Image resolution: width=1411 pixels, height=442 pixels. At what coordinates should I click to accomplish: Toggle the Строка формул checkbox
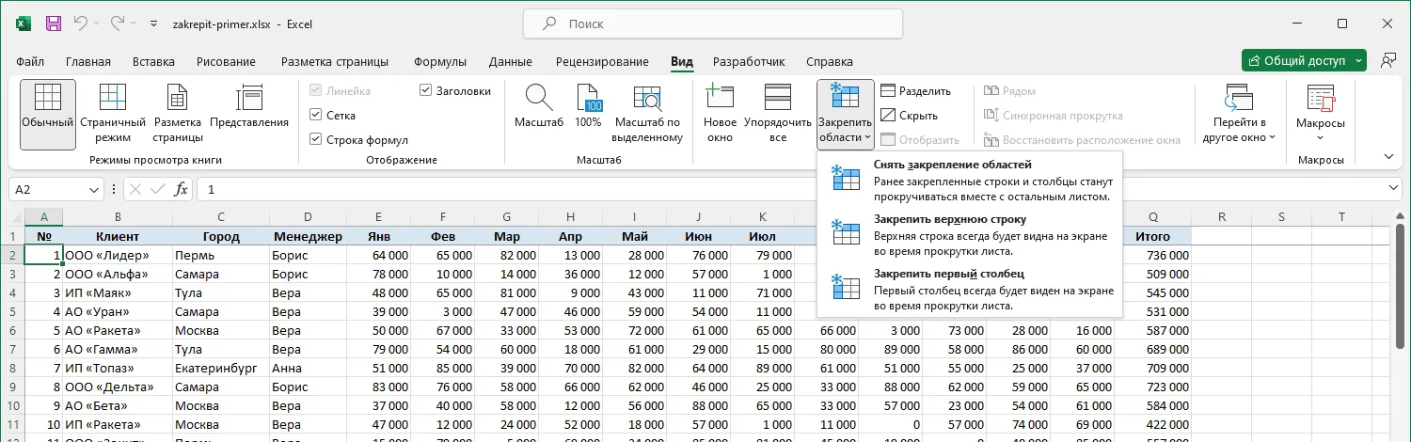tap(316, 139)
